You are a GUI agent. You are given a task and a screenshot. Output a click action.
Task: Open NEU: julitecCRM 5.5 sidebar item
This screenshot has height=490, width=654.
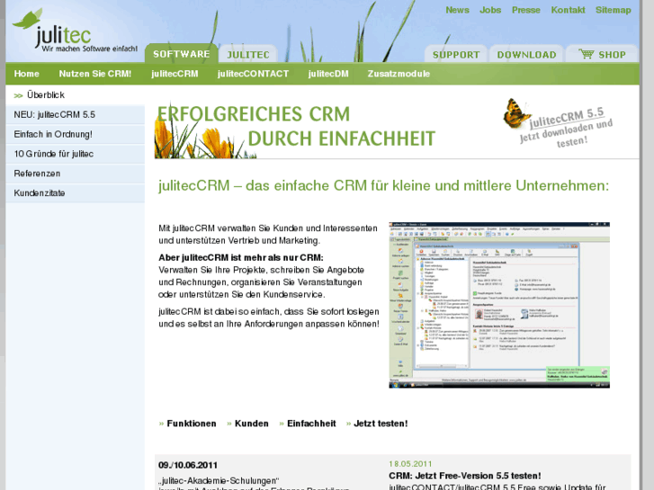(75, 115)
